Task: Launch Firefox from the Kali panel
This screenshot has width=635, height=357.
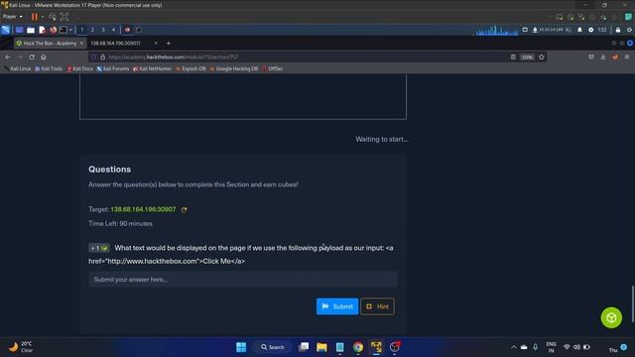Action: coord(53,30)
